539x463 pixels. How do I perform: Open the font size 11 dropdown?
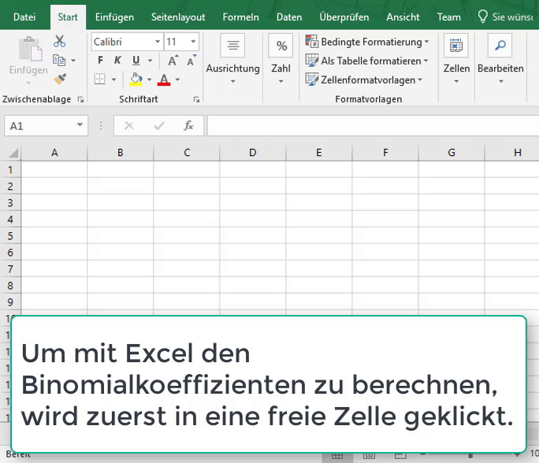pyautogui.click(x=193, y=42)
